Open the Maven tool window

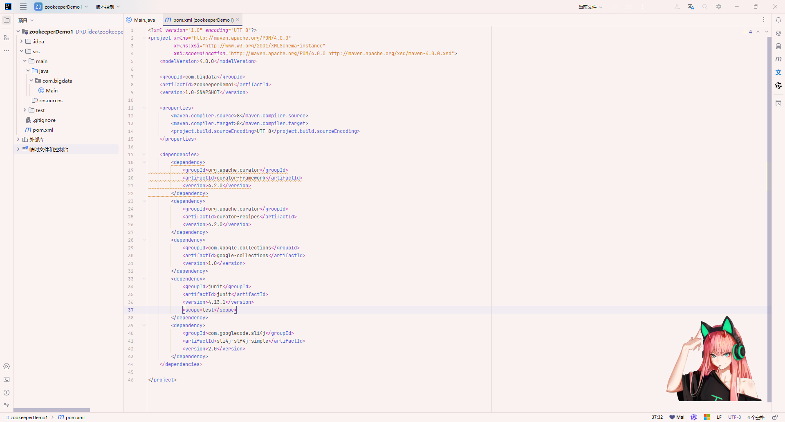pos(778,59)
